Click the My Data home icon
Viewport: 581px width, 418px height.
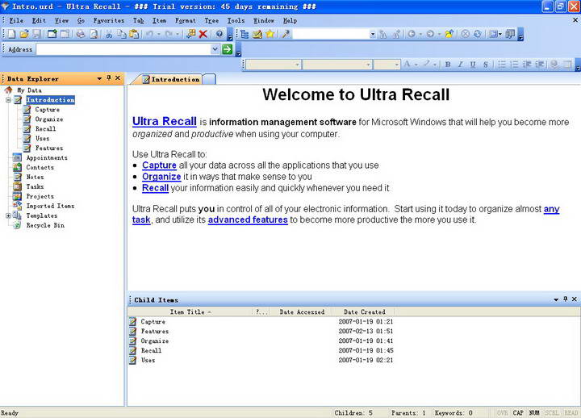(x=8, y=90)
